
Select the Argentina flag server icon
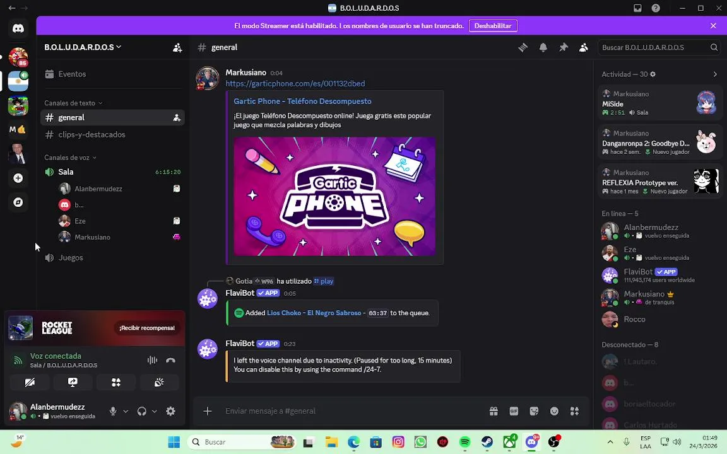pyautogui.click(x=18, y=81)
